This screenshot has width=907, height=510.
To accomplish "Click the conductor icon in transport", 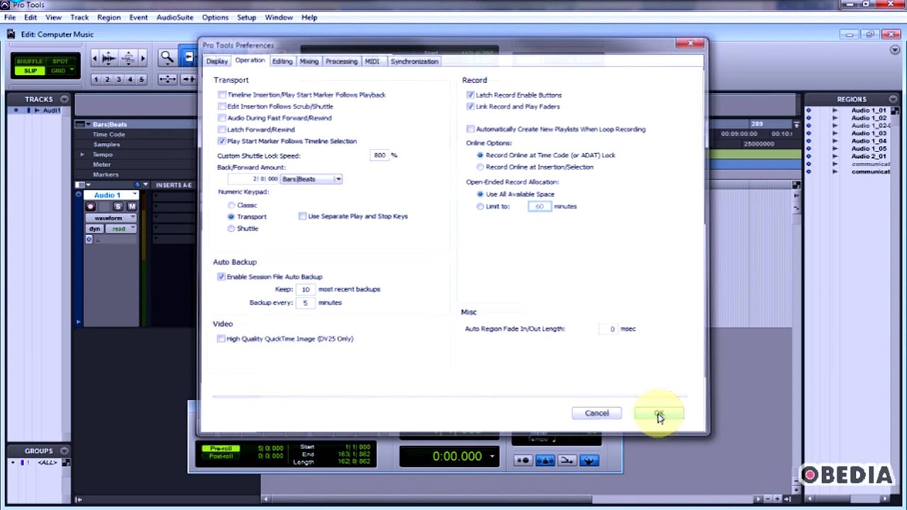I will pos(590,460).
